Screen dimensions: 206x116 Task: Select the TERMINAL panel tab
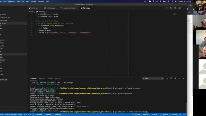(x=33, y=79)
